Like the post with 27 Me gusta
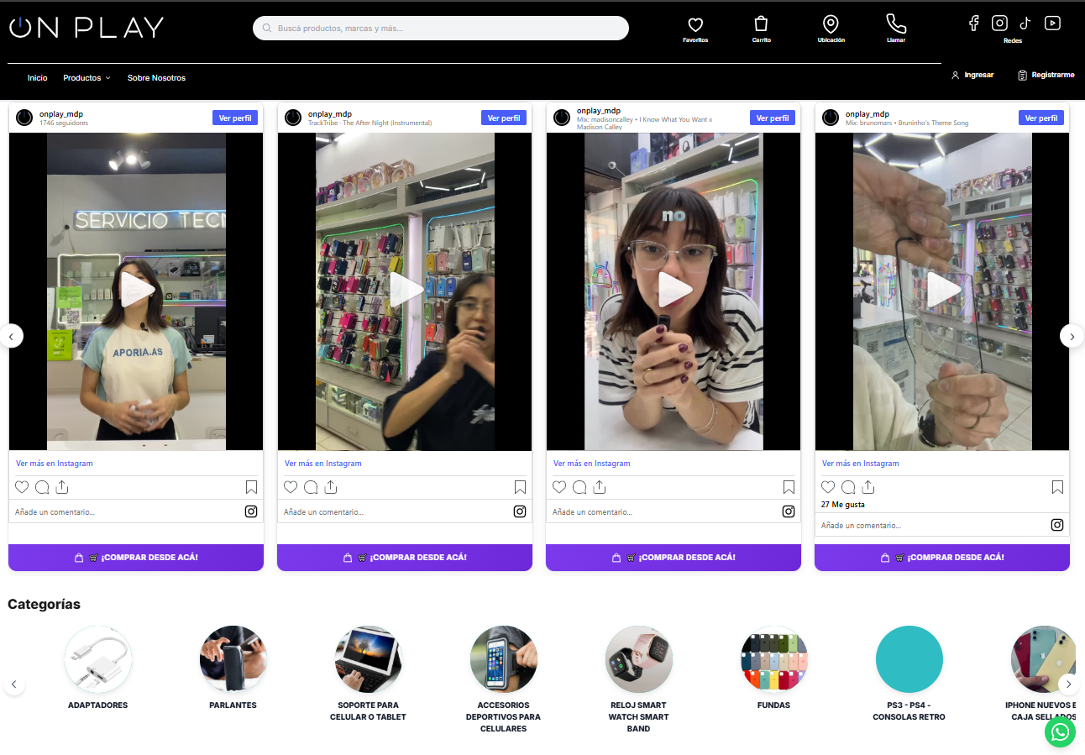 [x=828, y=487]
